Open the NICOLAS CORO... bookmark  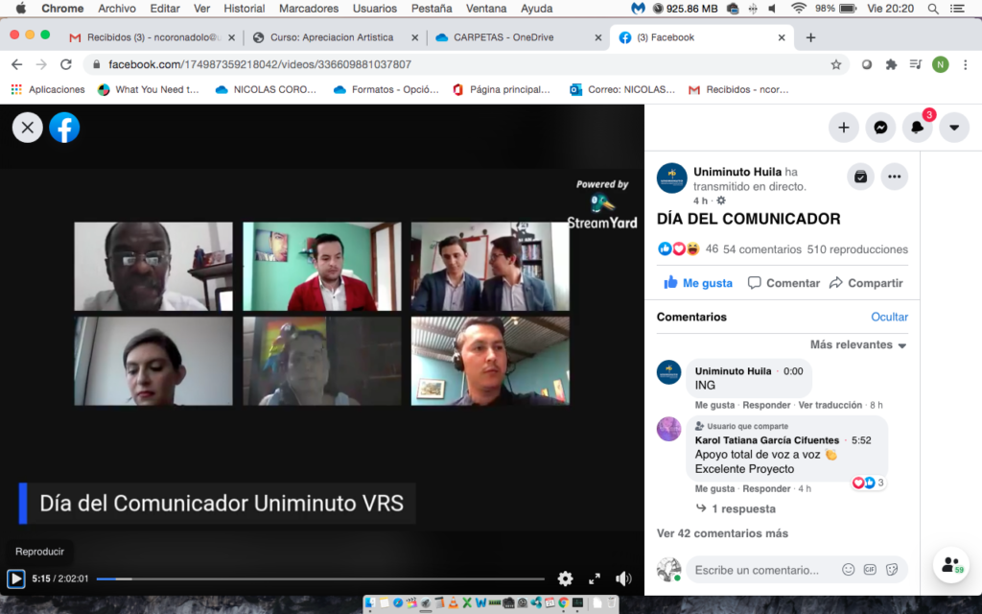click(x=266, y=89)
